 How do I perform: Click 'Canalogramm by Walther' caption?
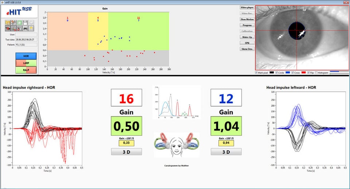click(176, 166)
